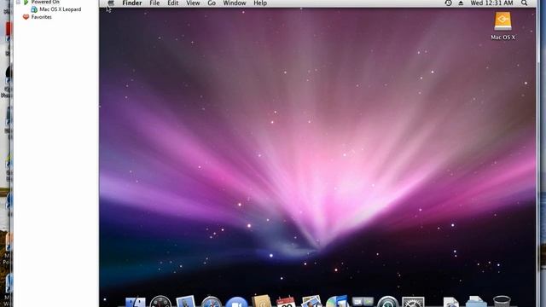
Task: Select Favorites in the sidebar
Action: [42, 17]
